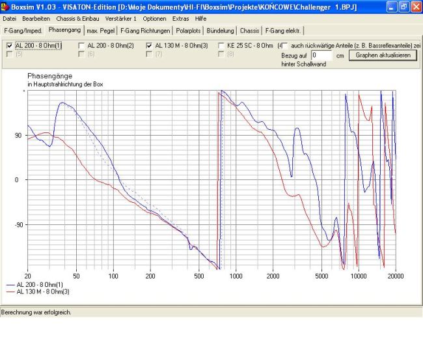Open the Bündelung tab
Screen dimensions: 423x343
[x=220, y=31]
